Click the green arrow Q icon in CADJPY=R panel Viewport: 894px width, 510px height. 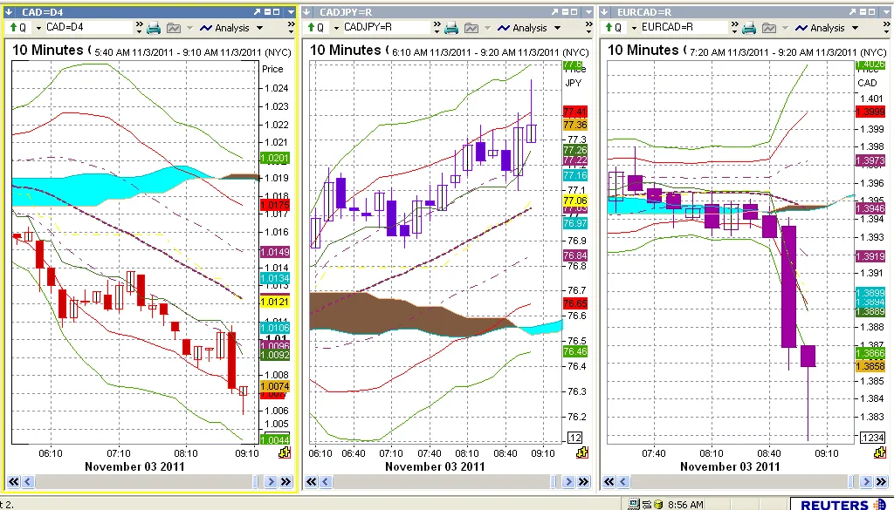[x=312, y=28]
